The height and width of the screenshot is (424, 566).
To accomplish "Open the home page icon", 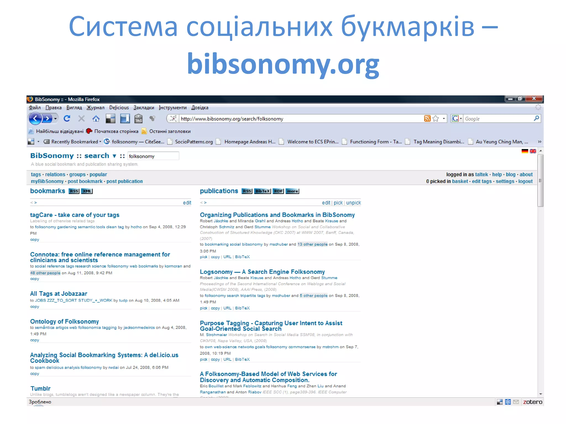I will click(x=96, y=119).
